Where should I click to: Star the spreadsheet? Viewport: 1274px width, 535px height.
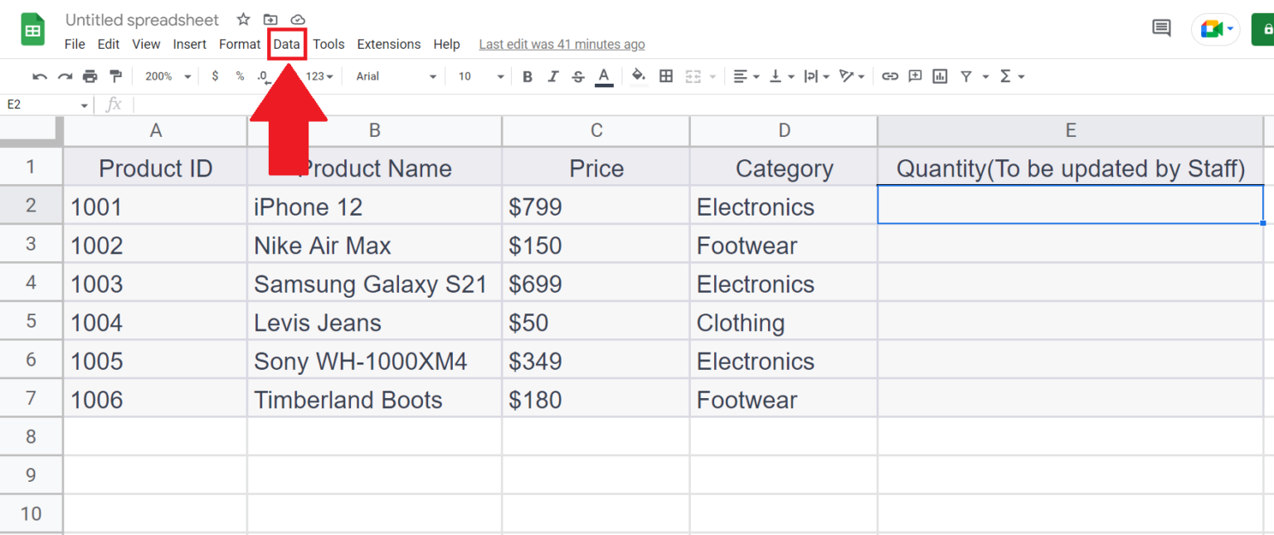[x=243, y=19]
